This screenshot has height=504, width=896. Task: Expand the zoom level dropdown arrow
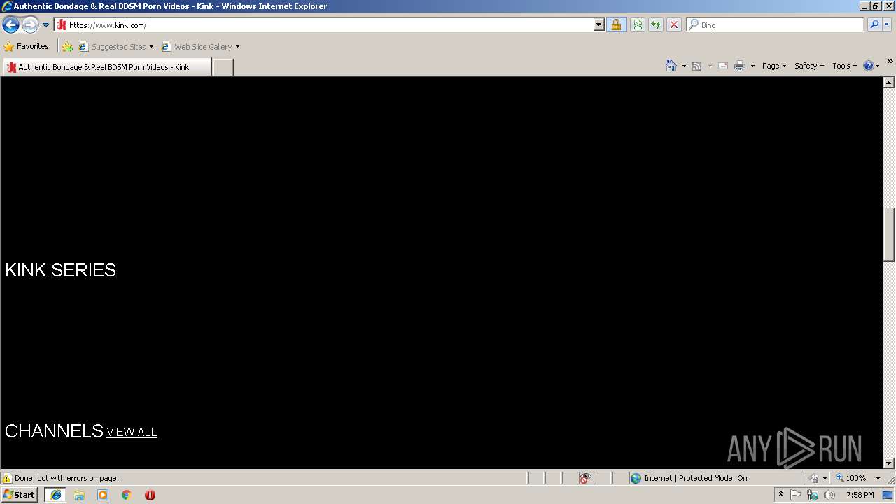pos(878,479)
